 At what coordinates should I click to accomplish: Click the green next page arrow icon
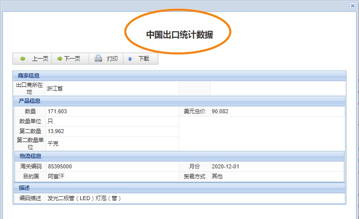pyautogui.click(x=60, y=59)
